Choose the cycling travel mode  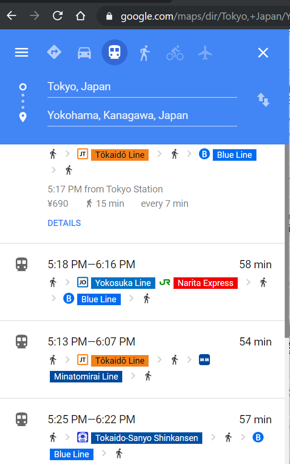tap(175, 53)
